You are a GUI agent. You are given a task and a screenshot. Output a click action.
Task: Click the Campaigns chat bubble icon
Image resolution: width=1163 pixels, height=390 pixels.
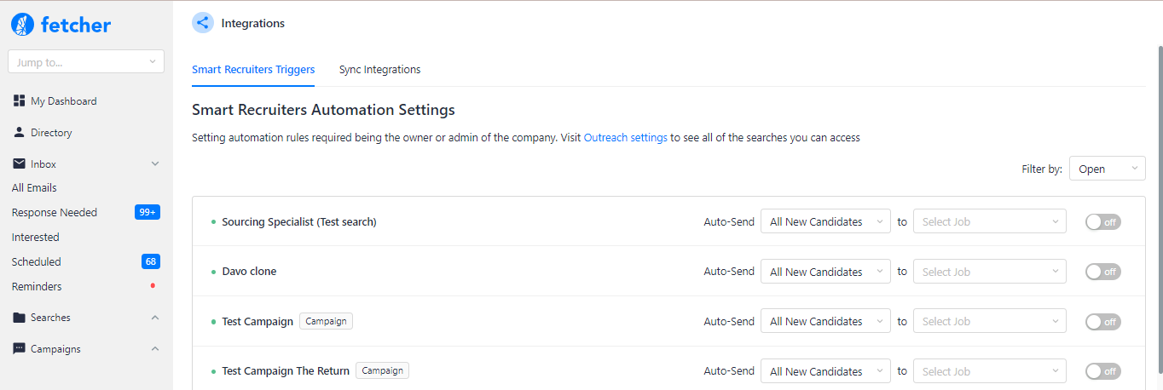(x=20, y=349)
